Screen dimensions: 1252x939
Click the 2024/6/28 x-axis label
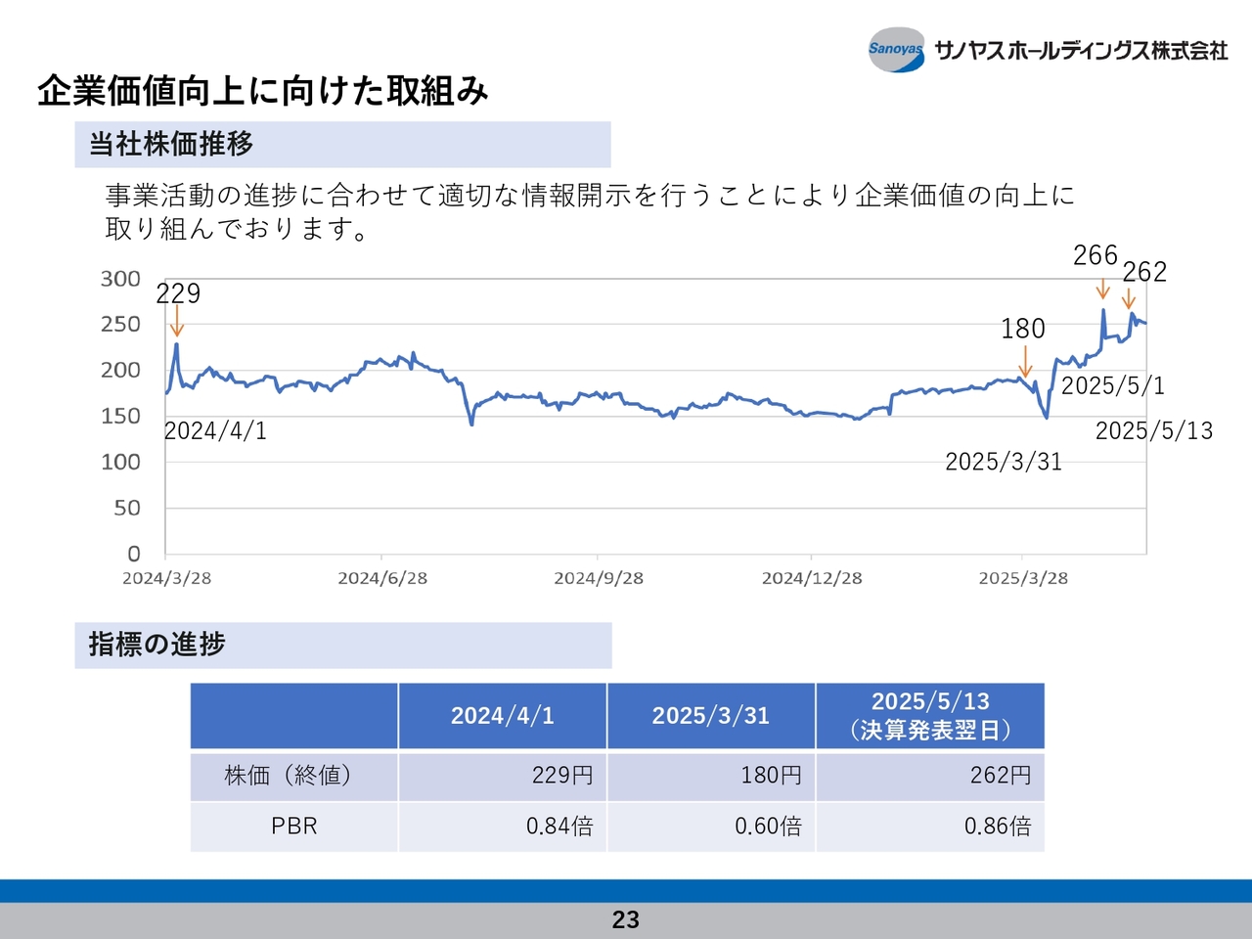[382, 578]
